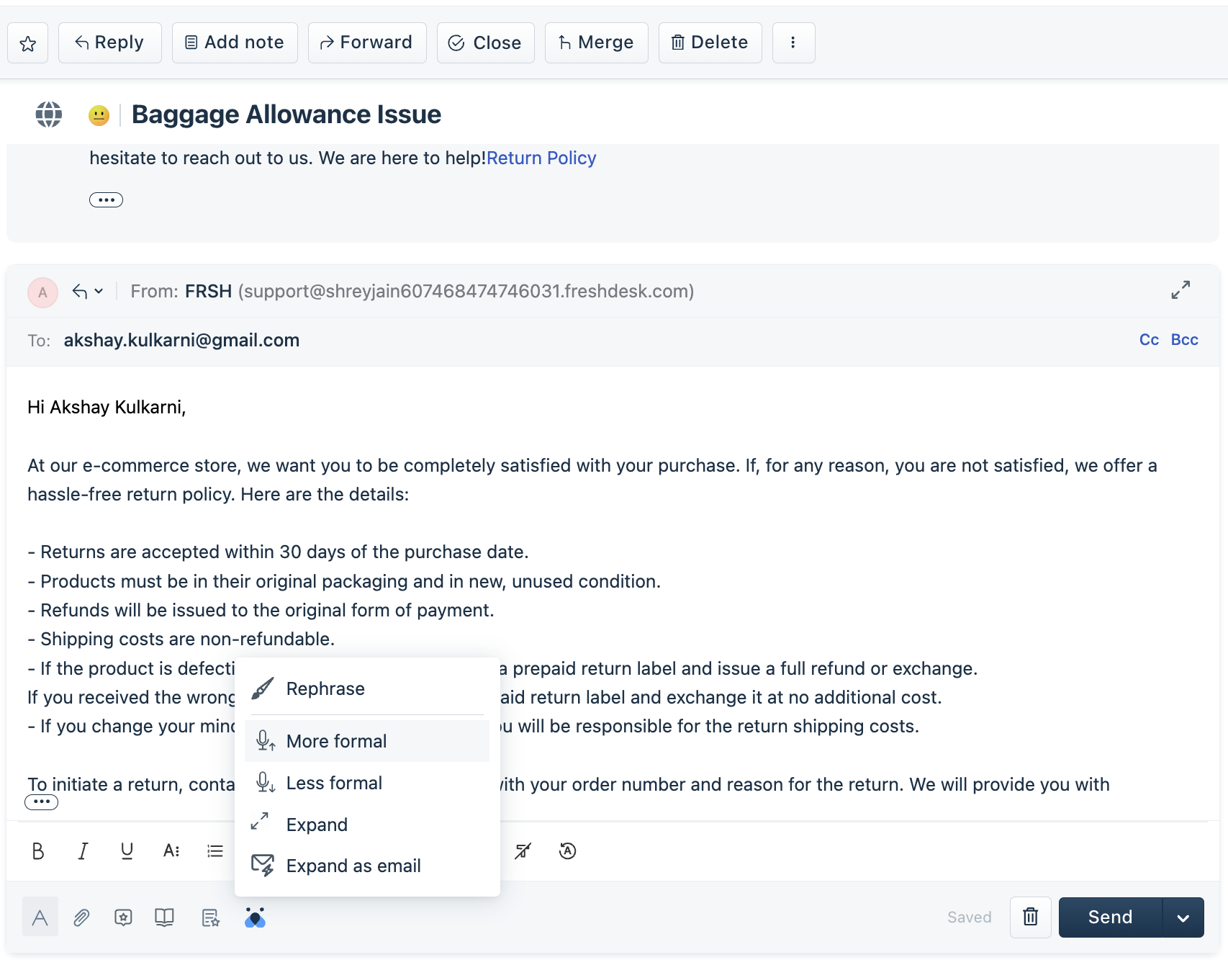Select Expand as email option

click(367, 866)
